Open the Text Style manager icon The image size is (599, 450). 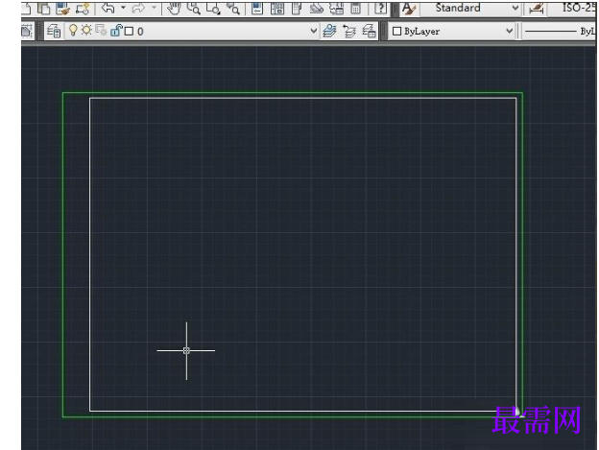(x=409, y=9)
